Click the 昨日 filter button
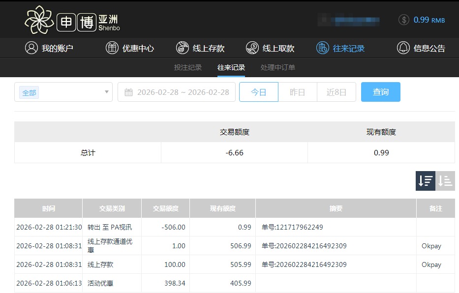The width and height of the screenshot is (459, 293). (297, 92)
